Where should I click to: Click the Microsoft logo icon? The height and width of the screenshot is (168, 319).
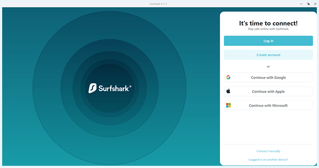(228, 105)
